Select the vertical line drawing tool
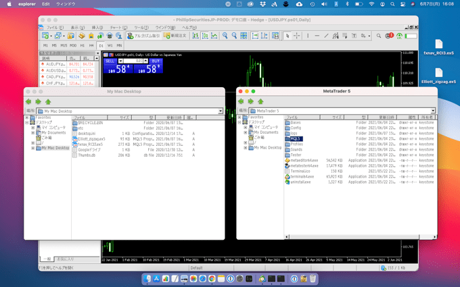The image size is (460, 287). click(308, 36)
